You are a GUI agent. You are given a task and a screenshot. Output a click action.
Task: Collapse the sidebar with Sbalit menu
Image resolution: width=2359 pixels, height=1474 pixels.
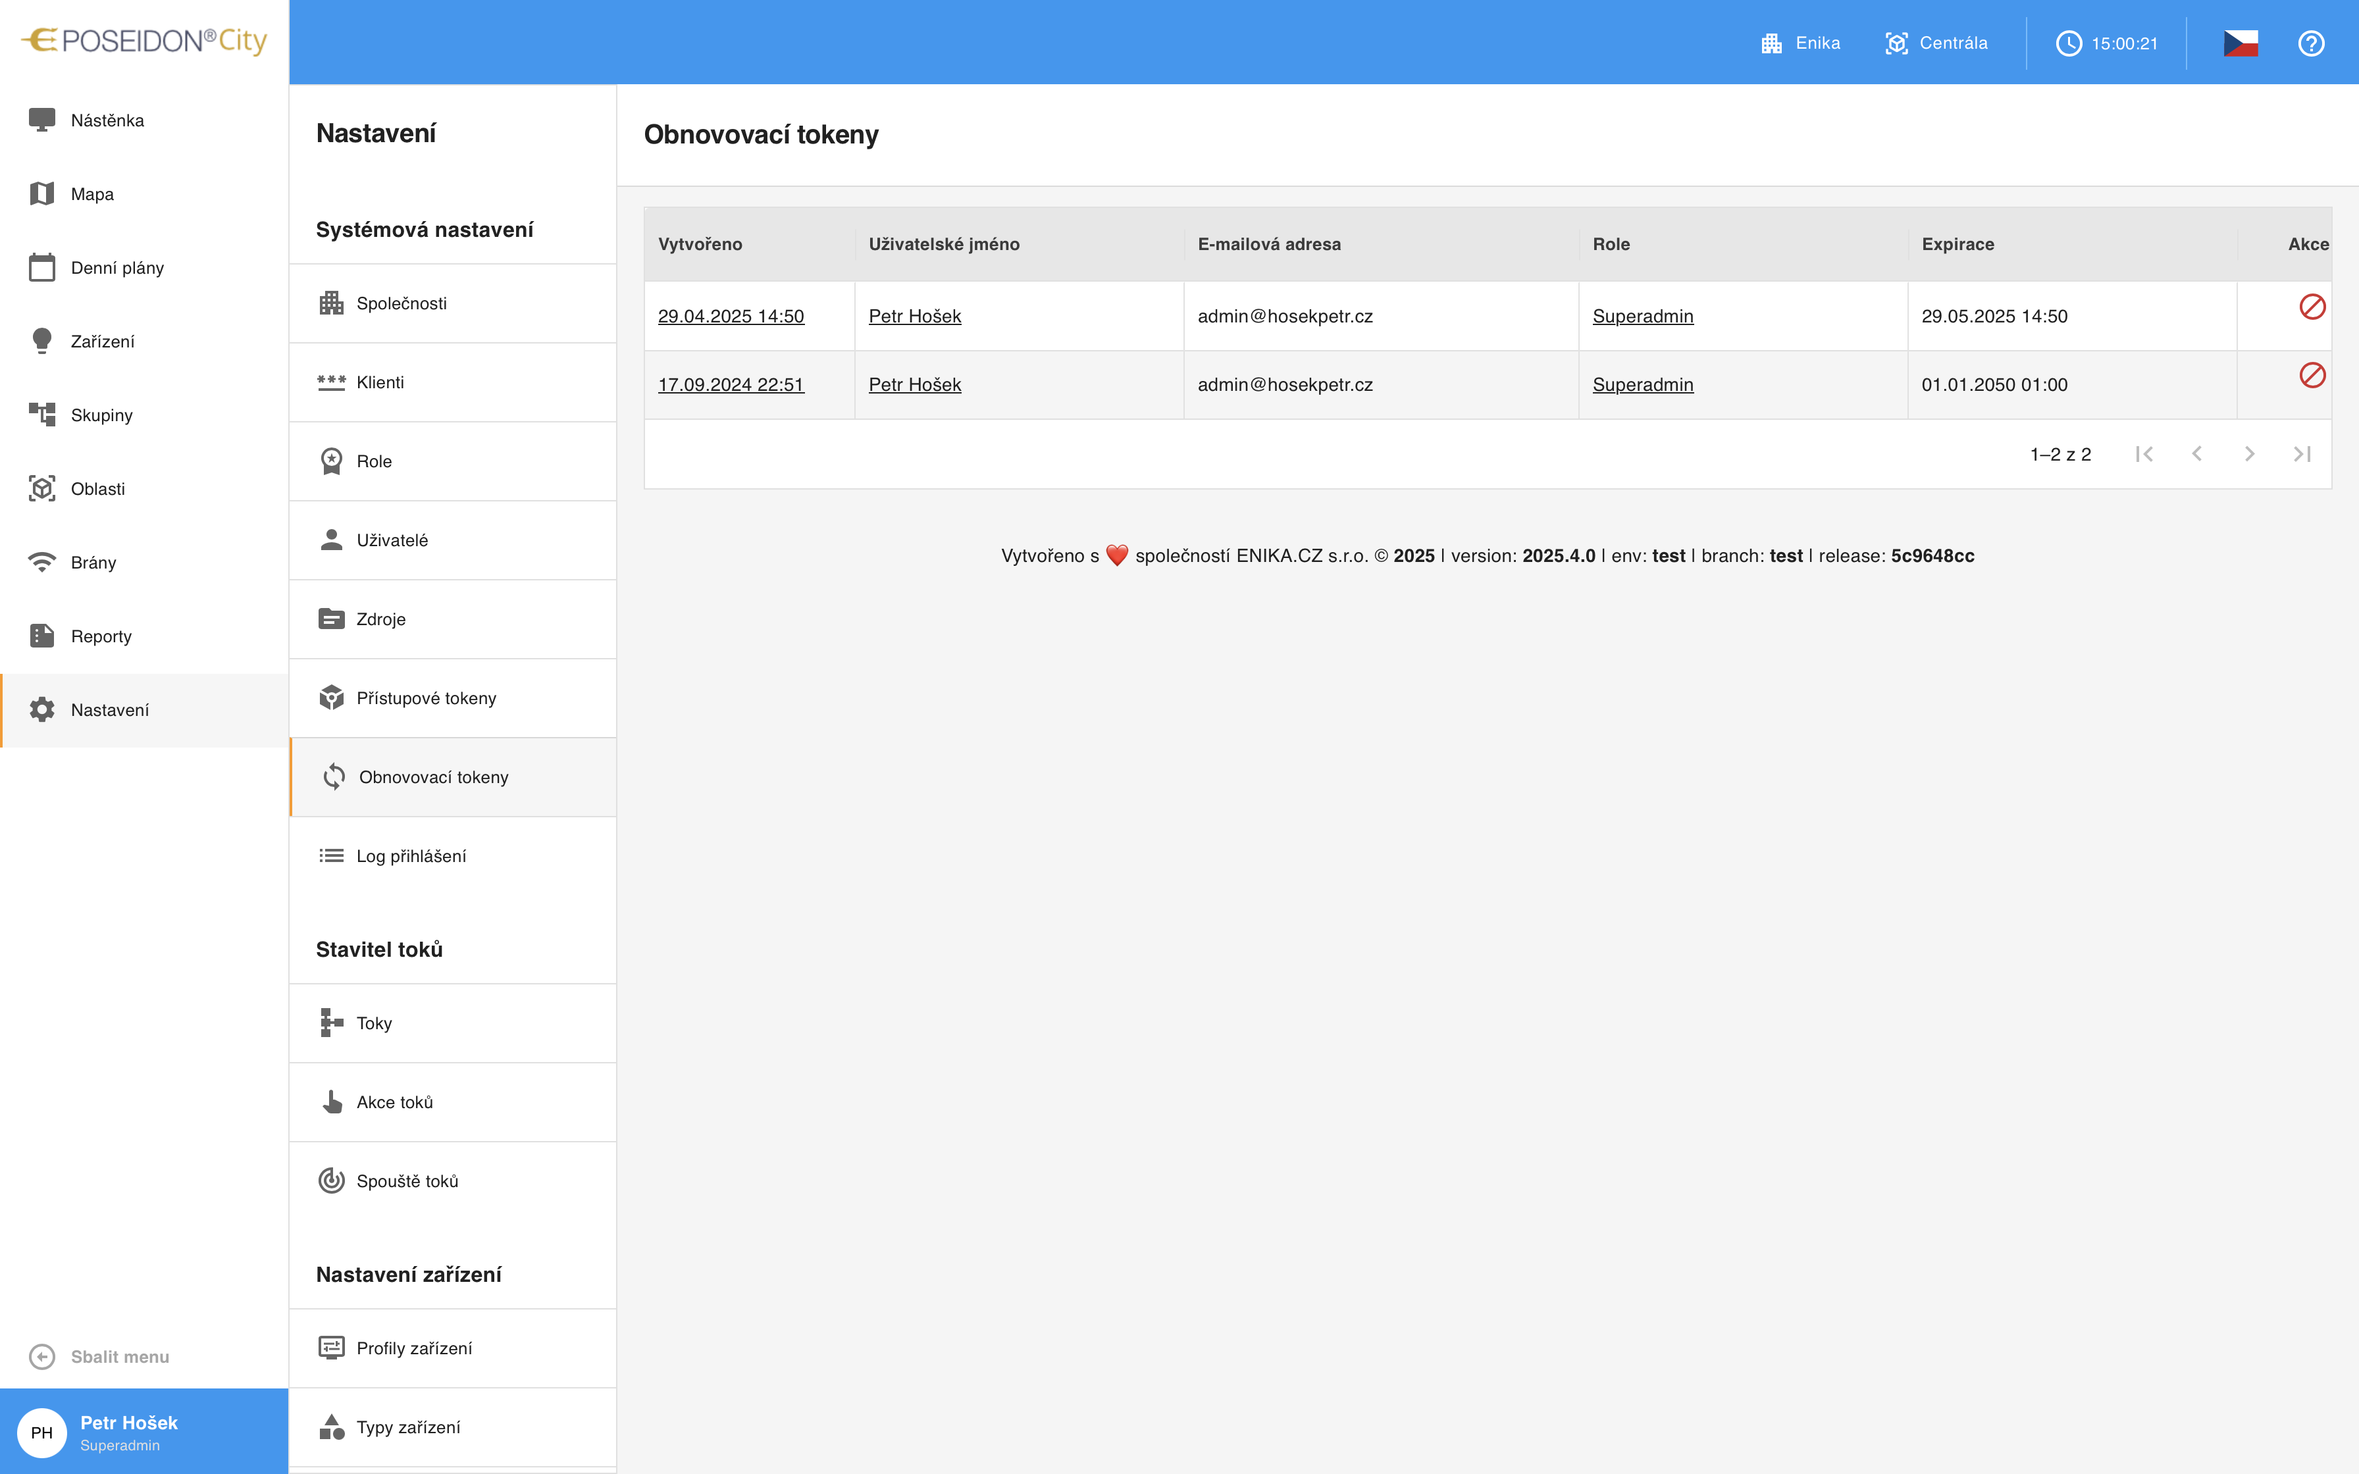pos(99,1356)
